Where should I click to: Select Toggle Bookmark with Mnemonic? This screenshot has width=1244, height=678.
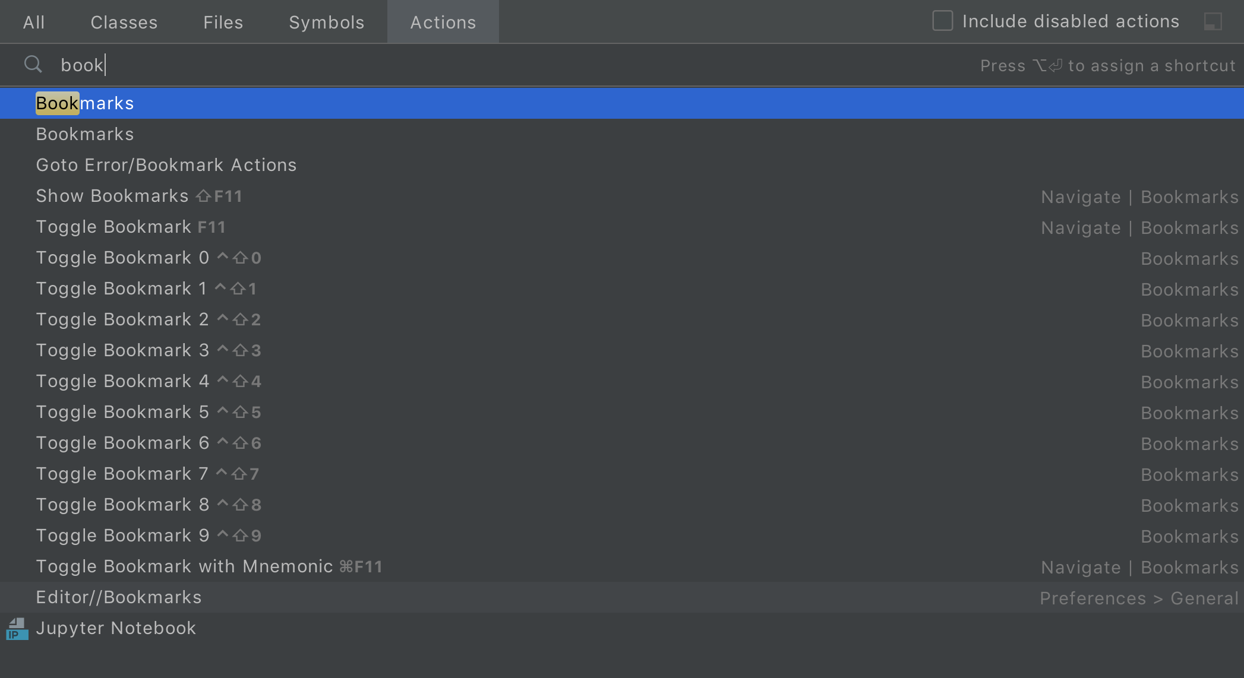pyautogui.click(x=184, y=566)
